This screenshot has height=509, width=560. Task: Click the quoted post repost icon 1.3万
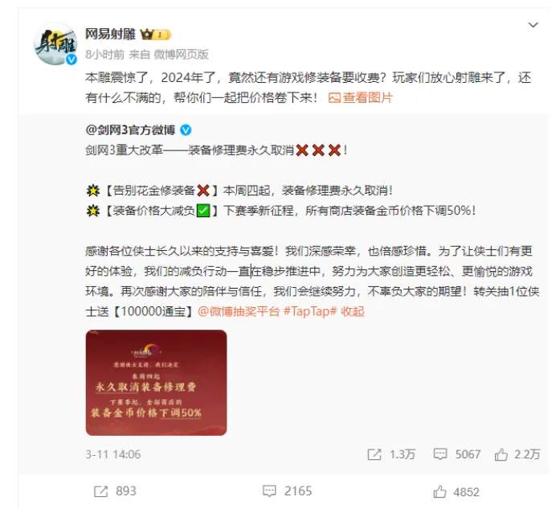tap(391, 454)
